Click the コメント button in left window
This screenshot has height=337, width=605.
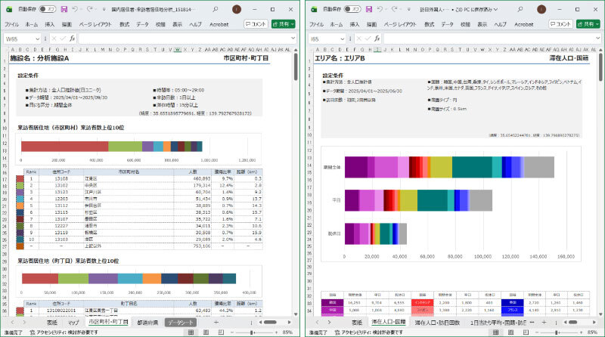click(255, 24)
